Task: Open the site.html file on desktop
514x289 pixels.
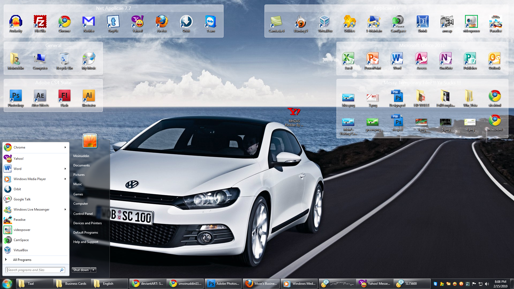Action: [494, 98]
